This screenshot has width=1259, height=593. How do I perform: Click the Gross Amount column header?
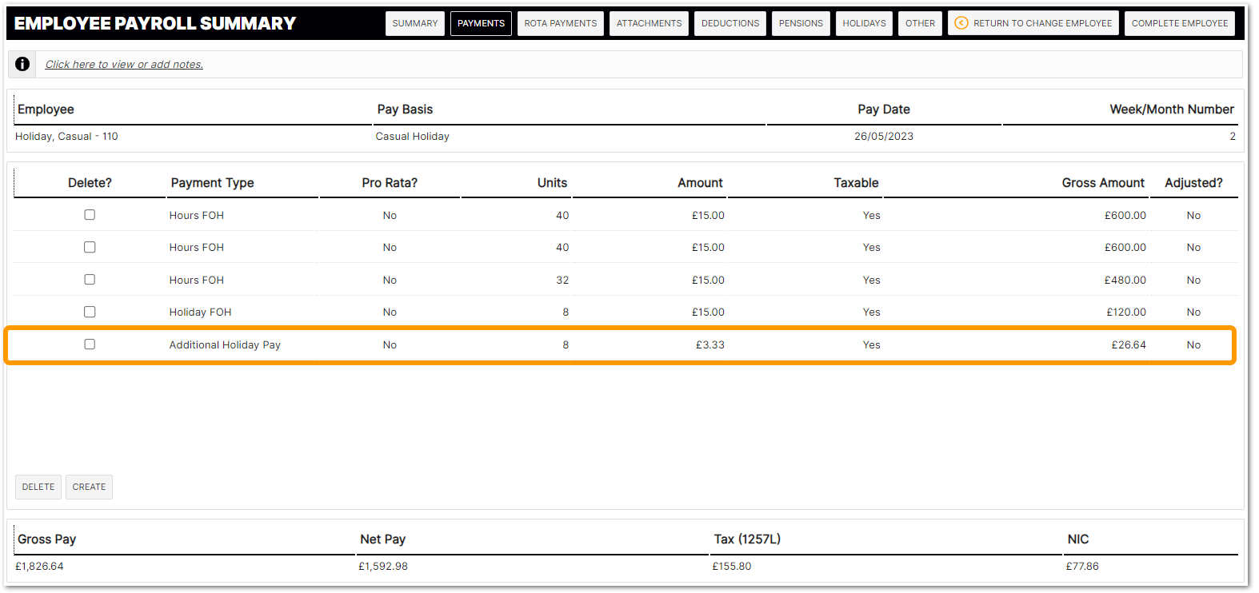pos(1103,183)
